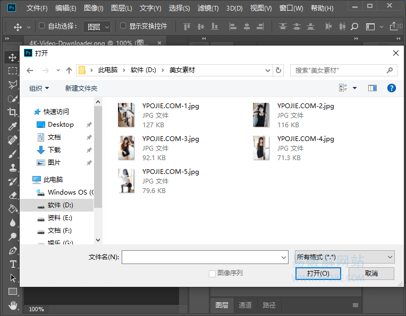Toggle the 自动选择 checkbox

coord(42,26)
